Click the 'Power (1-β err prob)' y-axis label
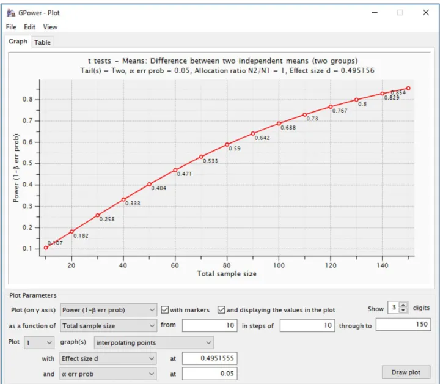 pos(16,168)
